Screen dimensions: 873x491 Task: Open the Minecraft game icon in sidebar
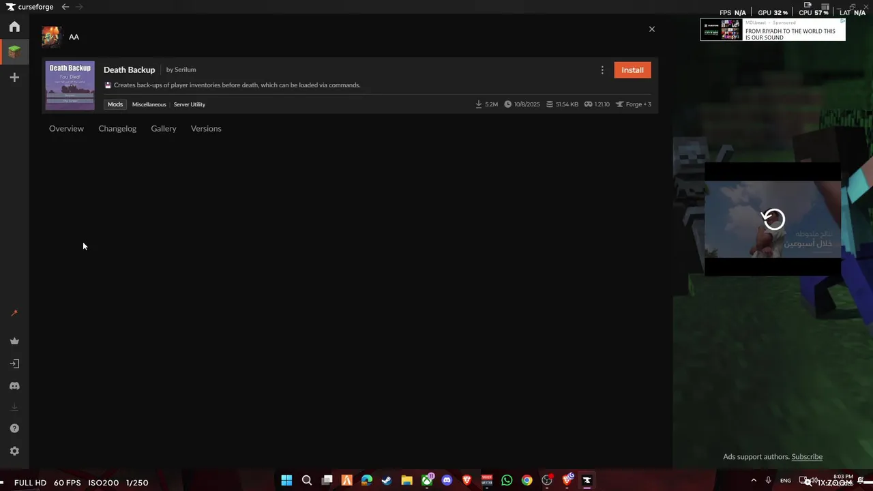(x=14, y=52)
